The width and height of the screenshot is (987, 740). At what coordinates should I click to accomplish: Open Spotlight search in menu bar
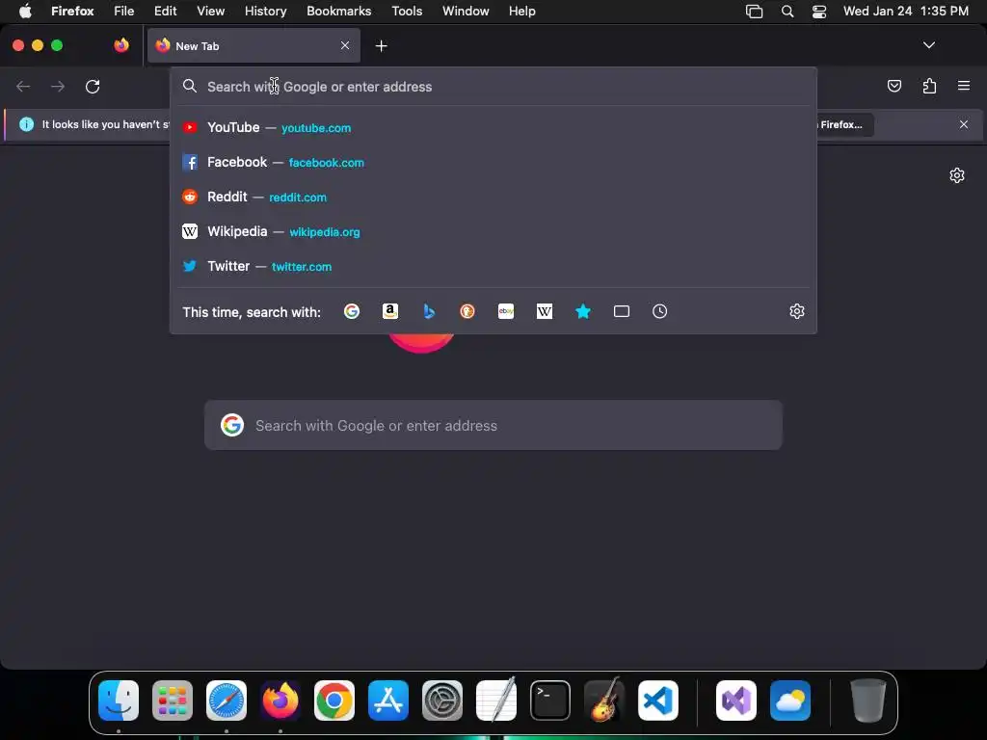(787, 12)
